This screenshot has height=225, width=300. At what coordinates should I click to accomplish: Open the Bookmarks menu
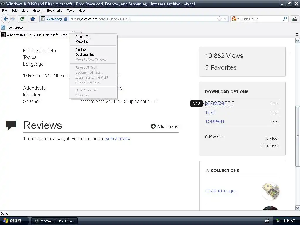click(x=54, y=11)
